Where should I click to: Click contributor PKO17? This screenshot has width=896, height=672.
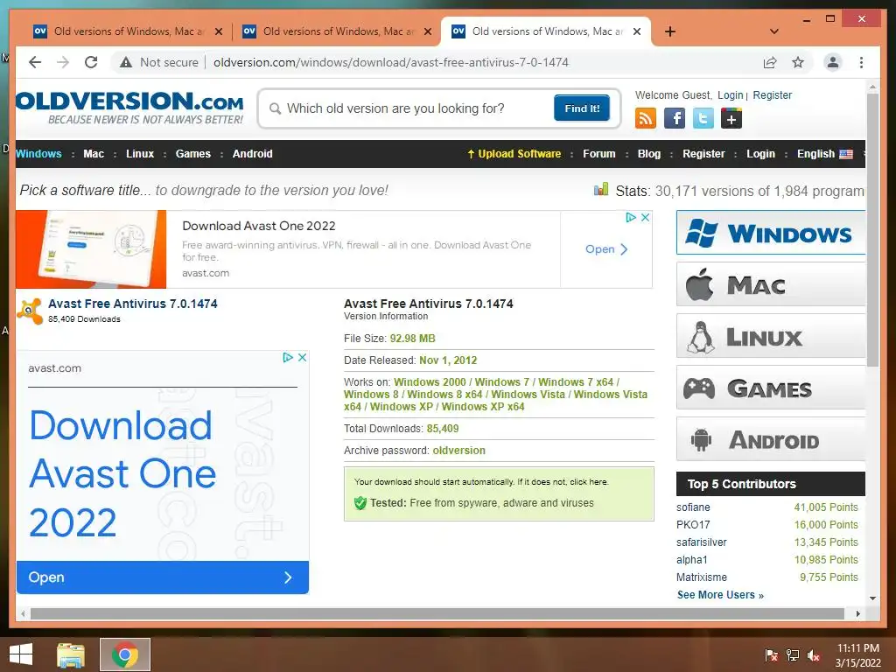pos(693,525)
